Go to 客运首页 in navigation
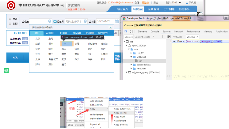229x129 pixels. pyautogui.click(x=123, y=9)
